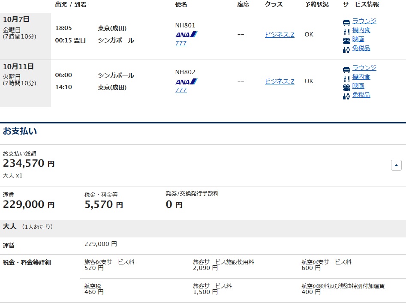Image resolution: width=406 pixels, height=303 pixels.
Task: Open 映画 link for NH802 flight
Action: click(358, 86)
